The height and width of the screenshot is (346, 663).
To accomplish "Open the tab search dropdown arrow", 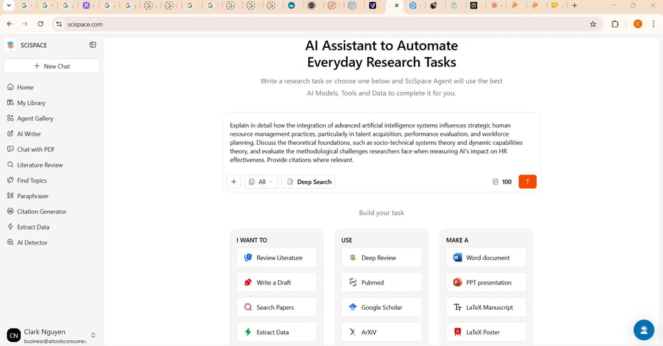I will click(8, 5).
